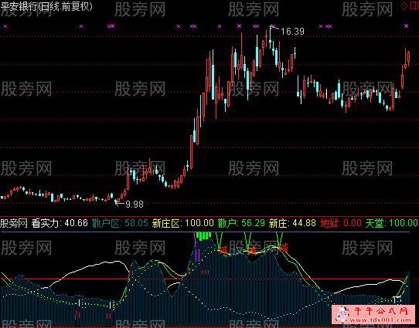Click the far-left purple event marker
This screenshot has height=328, width=419.
pyautogui.click(x=5, y=26)
